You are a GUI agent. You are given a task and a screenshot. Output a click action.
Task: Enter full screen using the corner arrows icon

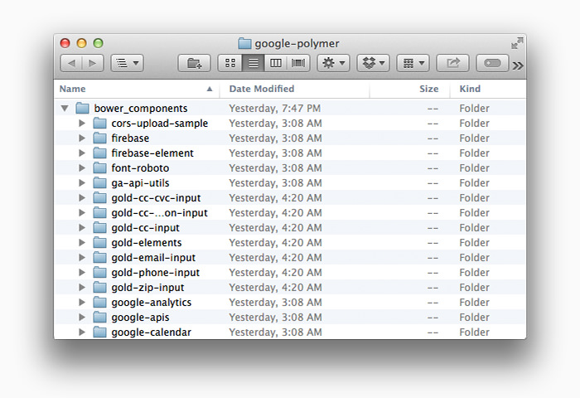point(517,43)
